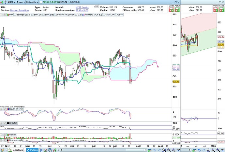Click the red-green link icon in bottom toolbar
The image size is (225, 152).
click(54, 150)
